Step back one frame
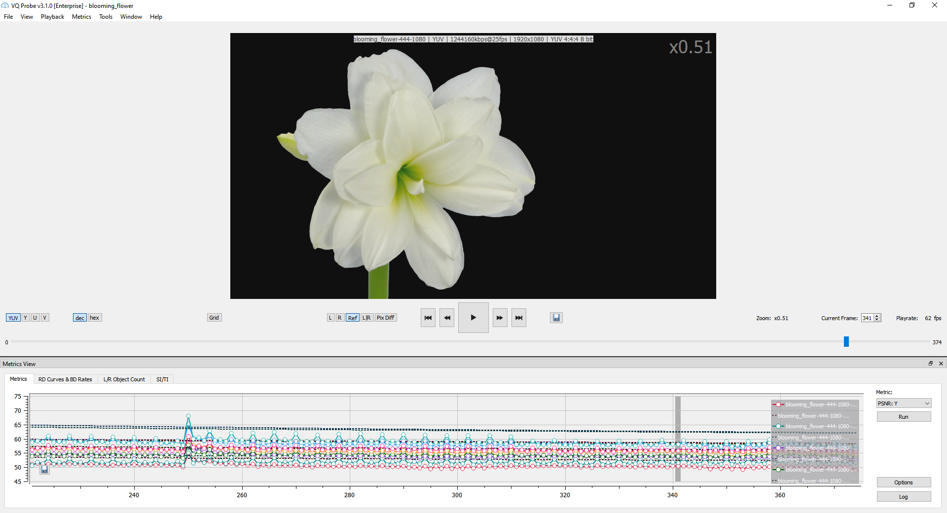 coord(447,318)
